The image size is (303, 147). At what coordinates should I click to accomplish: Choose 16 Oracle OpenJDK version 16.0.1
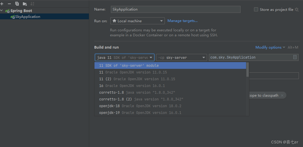click(170, 86)
